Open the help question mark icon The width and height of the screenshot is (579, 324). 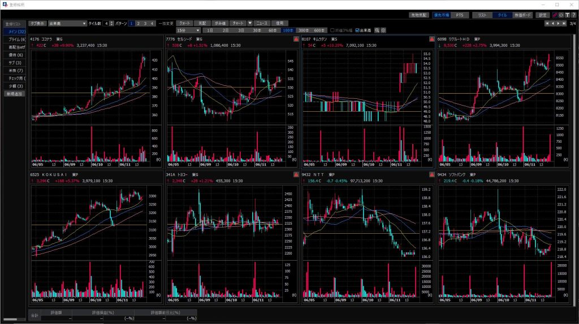point(573,15)
